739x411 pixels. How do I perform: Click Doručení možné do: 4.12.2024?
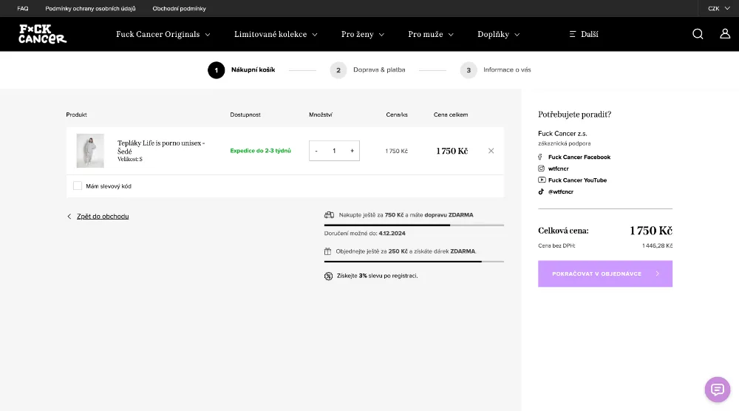tap(365, 234)
